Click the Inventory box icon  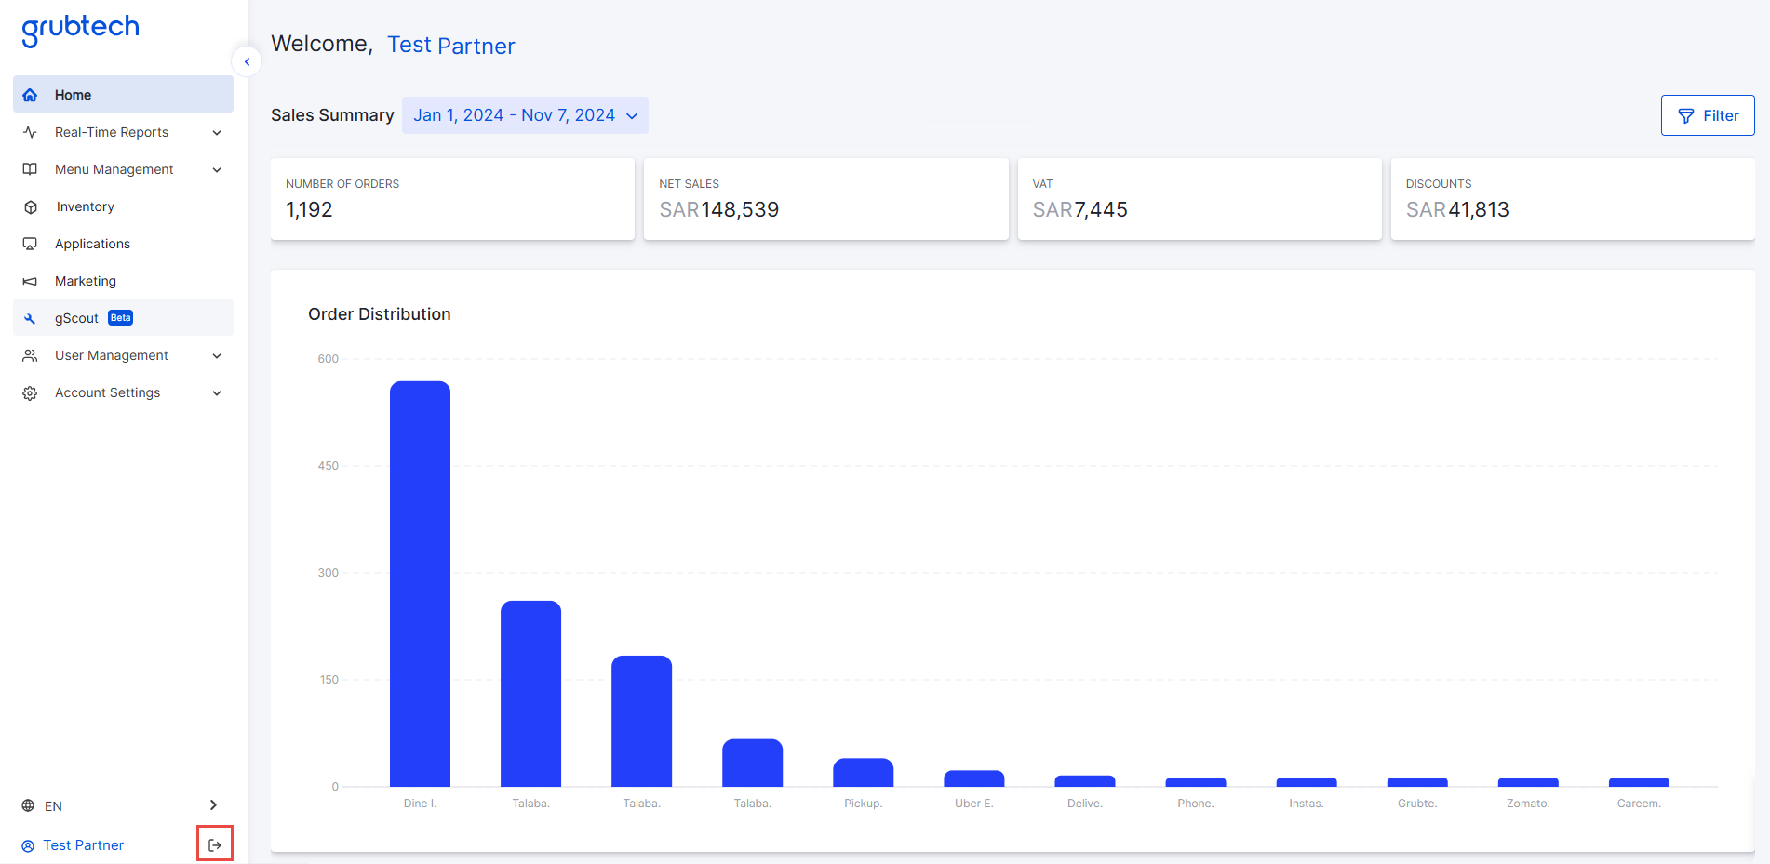[30, 206]
